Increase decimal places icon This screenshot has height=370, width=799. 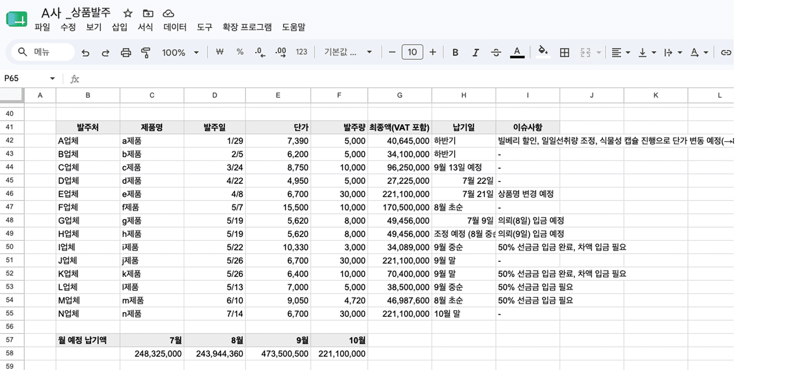[x=281, y=52]
